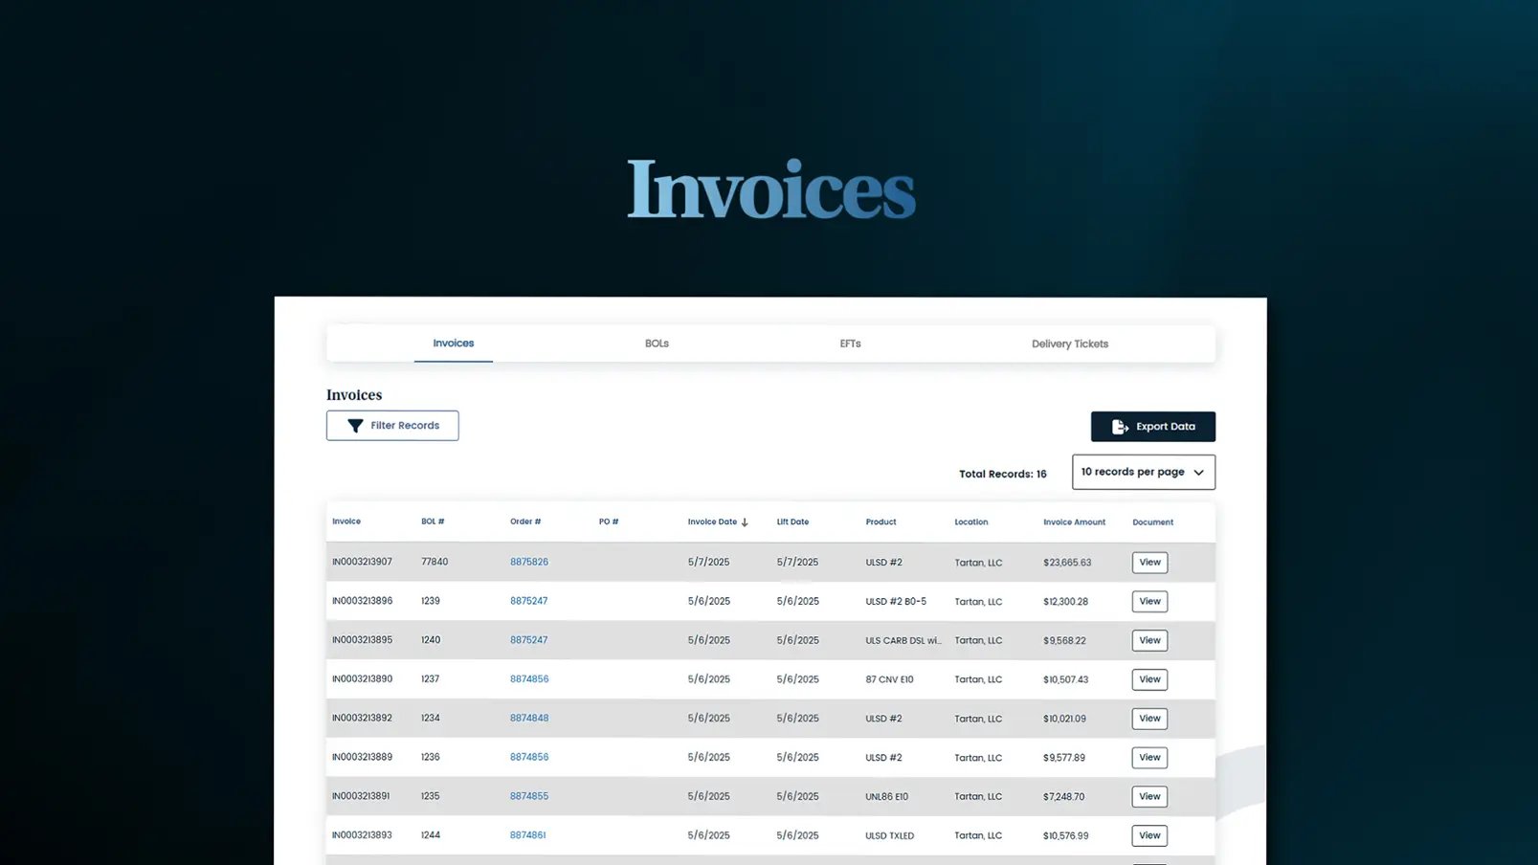The width and height of the screenshot is (1538, 865).
Task: View invoice IN0003213907 document
Action: pyautogui.click(x=1148, y=562)
